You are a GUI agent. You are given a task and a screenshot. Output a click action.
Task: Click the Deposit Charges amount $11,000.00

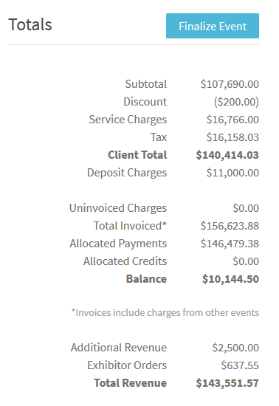tap(232, 173)
